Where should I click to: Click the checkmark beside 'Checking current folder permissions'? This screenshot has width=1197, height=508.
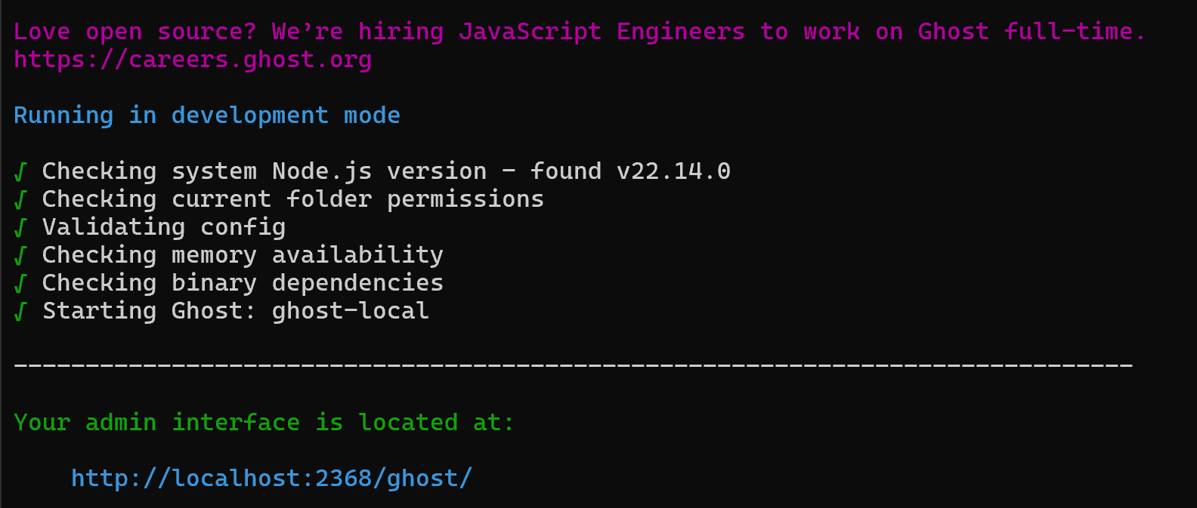[x=20, y=200]
